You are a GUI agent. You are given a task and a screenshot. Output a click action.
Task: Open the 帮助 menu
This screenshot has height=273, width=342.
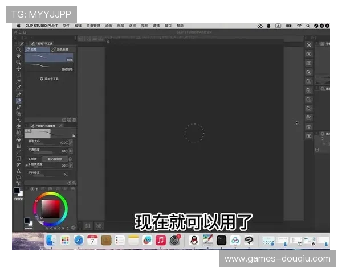click(180, 26)
